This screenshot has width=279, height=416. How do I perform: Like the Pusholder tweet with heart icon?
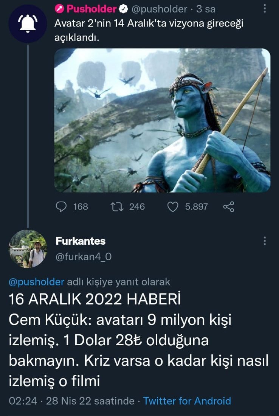(x=173, y=206)
